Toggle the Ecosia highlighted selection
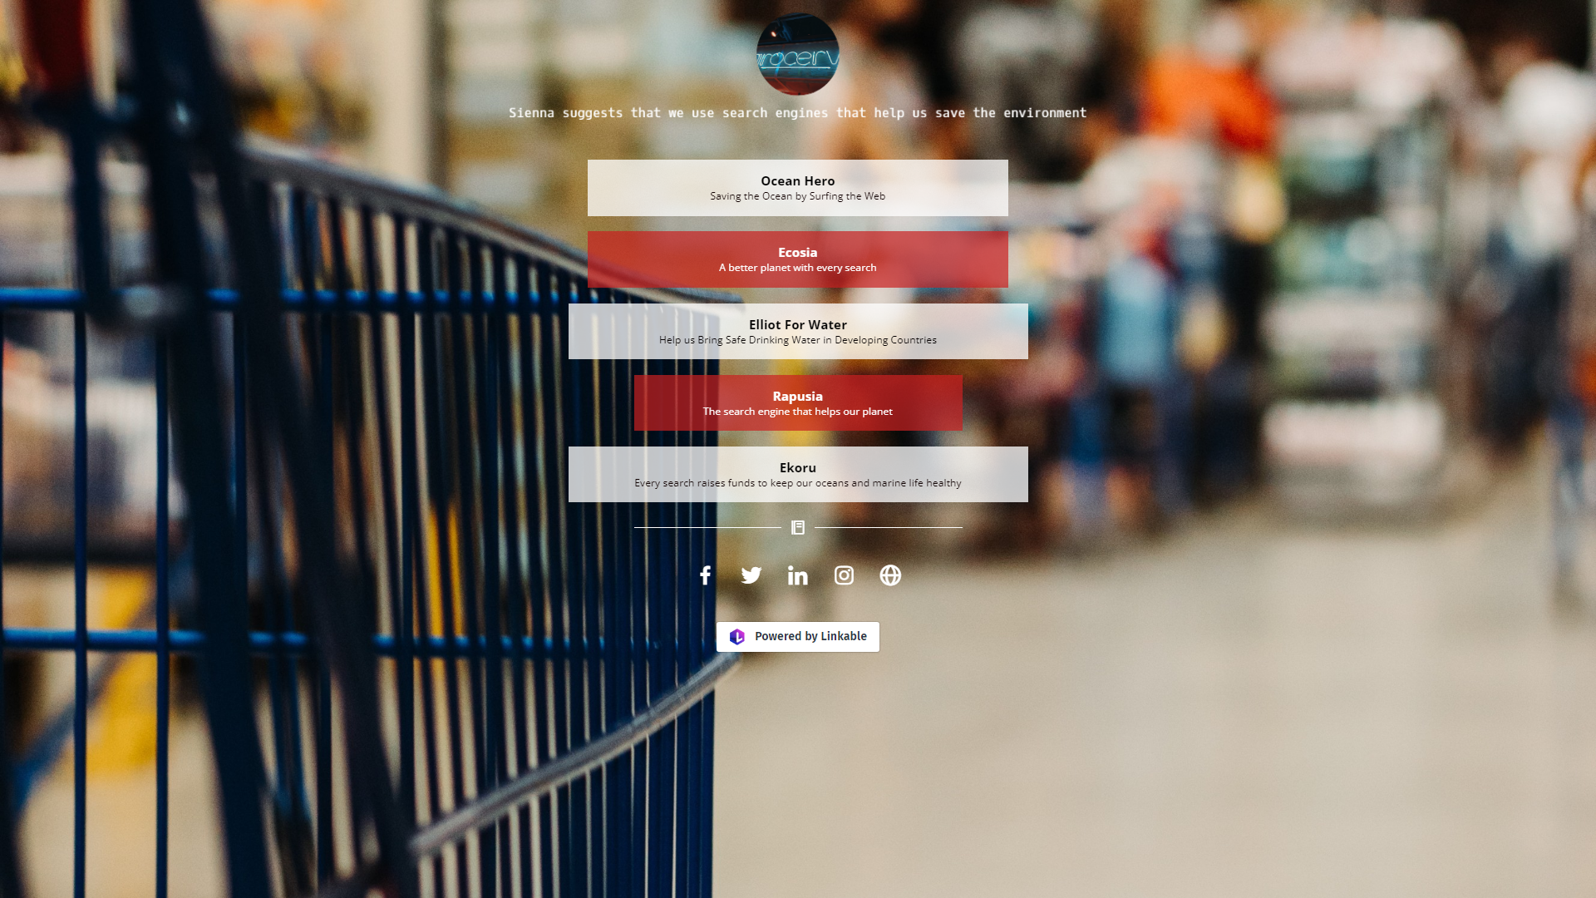The image size is (1596, 898). tap(798, 259)
